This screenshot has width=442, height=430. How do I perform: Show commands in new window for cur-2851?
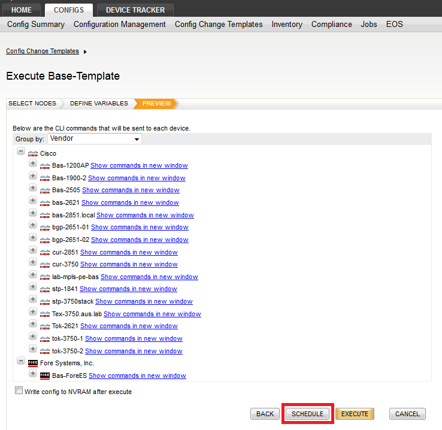(x=129, y=252)
